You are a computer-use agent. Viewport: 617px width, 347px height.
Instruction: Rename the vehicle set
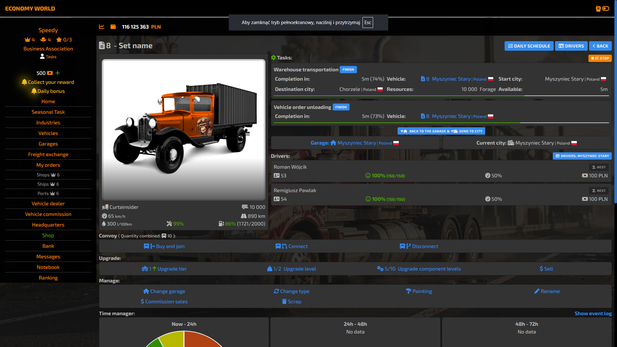pos(547,291)
